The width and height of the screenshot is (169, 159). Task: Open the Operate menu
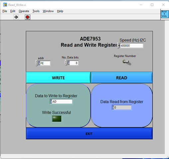tap(24, 11)
